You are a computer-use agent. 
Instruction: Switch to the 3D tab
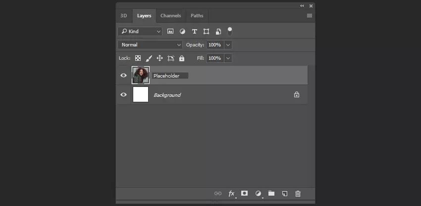[x=124, y=16]
